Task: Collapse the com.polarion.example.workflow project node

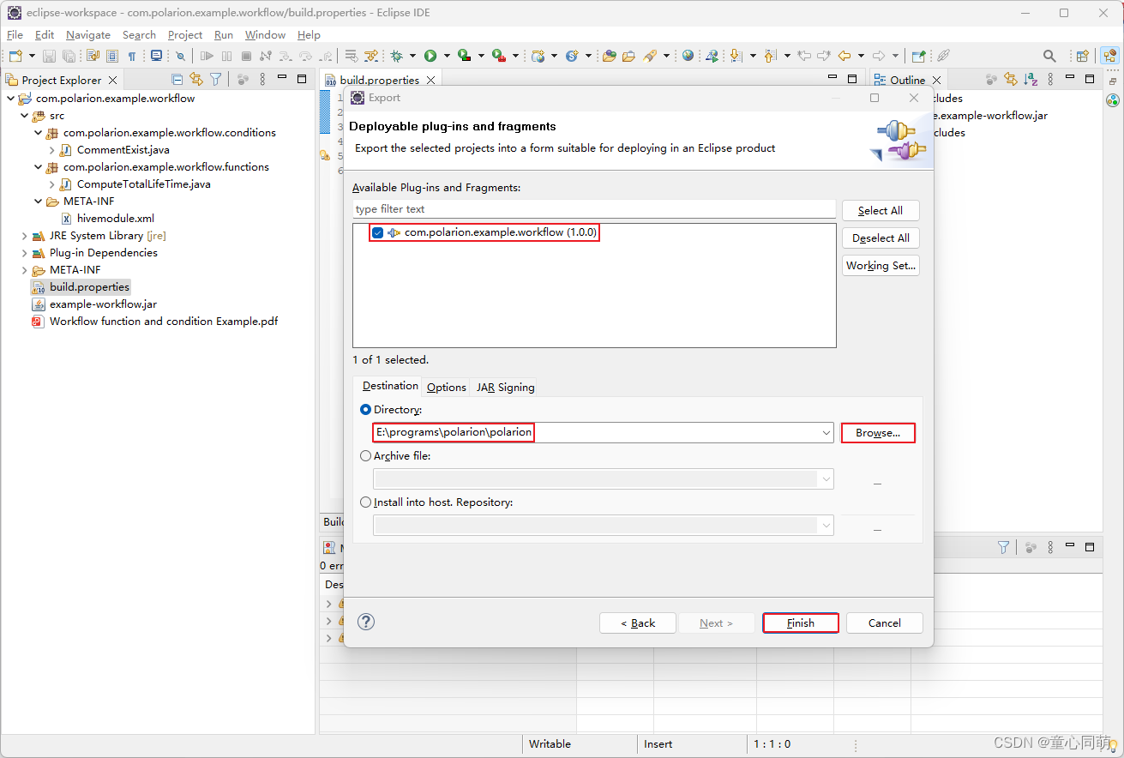Action: pos(10,99)
